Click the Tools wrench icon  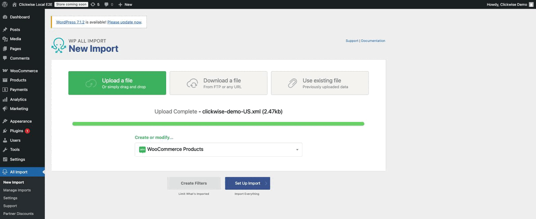[x=5, y=150]
